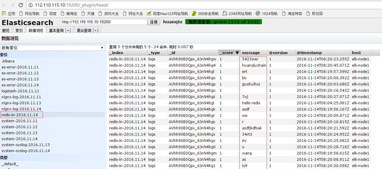Click the @version column header

(x=281, y=53)
